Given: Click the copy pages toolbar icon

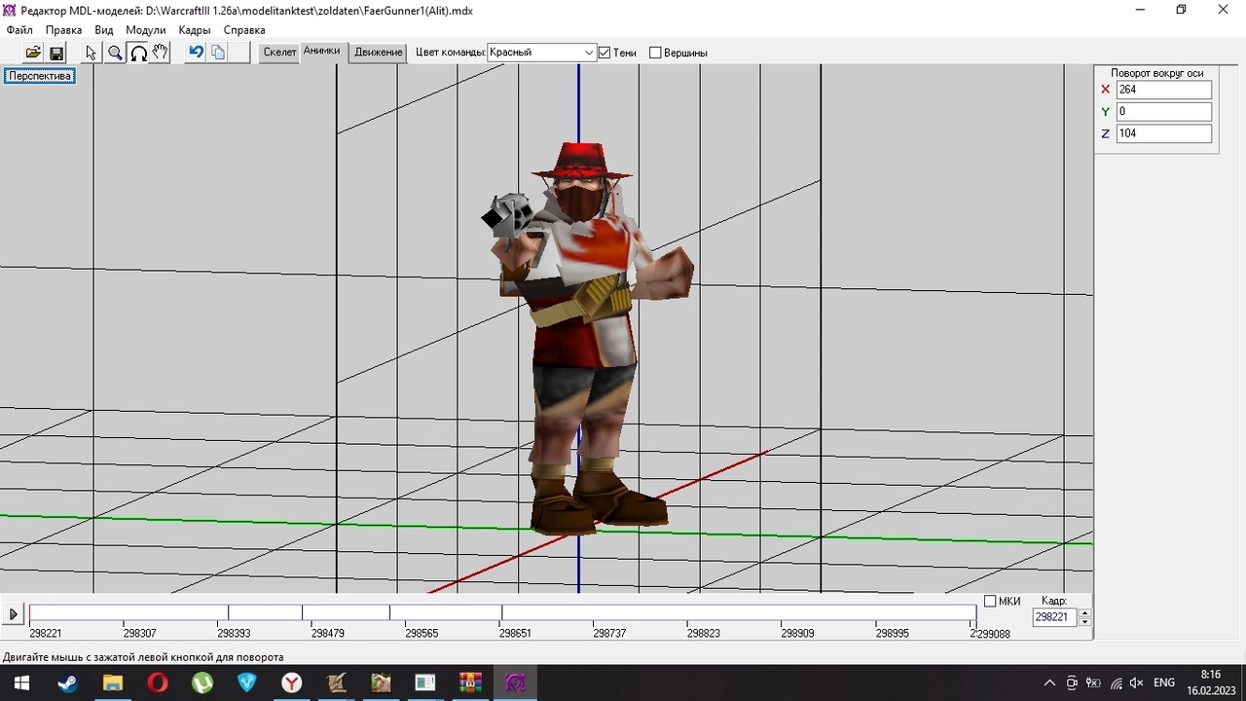Looking at the screenshot, I should (x=218, y=53).
